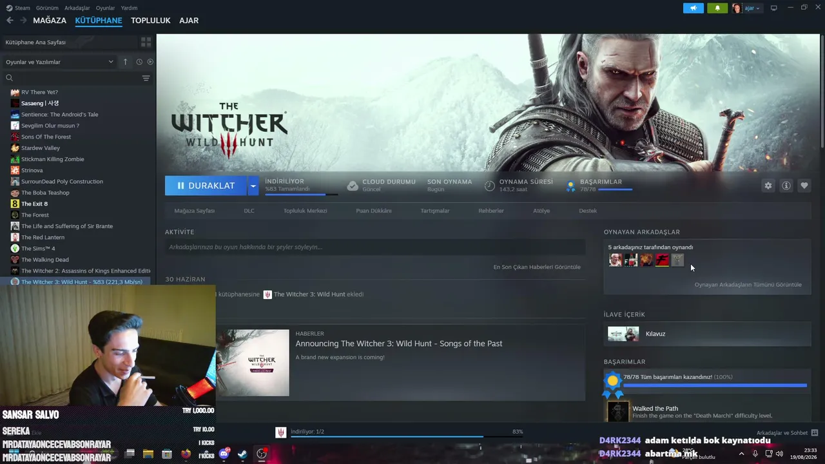Toggle the ready-to-play filter icon
Screen dimensions: 825x464
pyautogui.click(x=150, y=62)
